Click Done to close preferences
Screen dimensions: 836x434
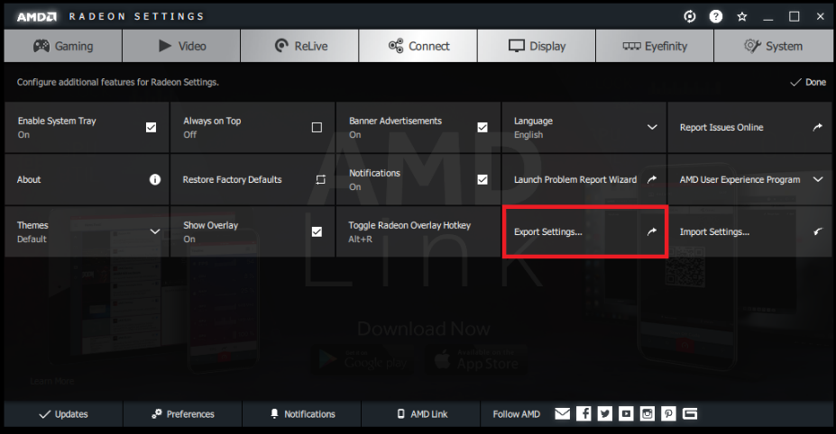pyautogui.click(x=808, y=82)
